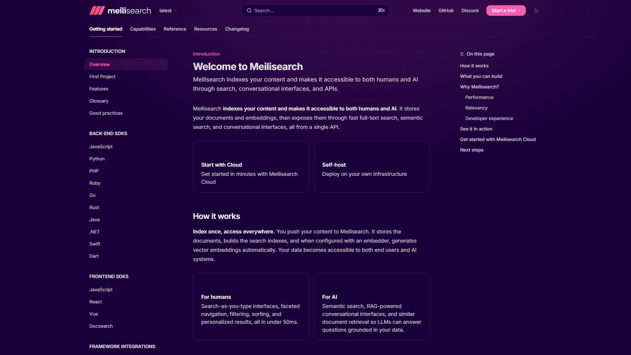The image size is (631, 355).
Task: Jump to See it in action
Action: pyautogui.click(x=476, y=129)
